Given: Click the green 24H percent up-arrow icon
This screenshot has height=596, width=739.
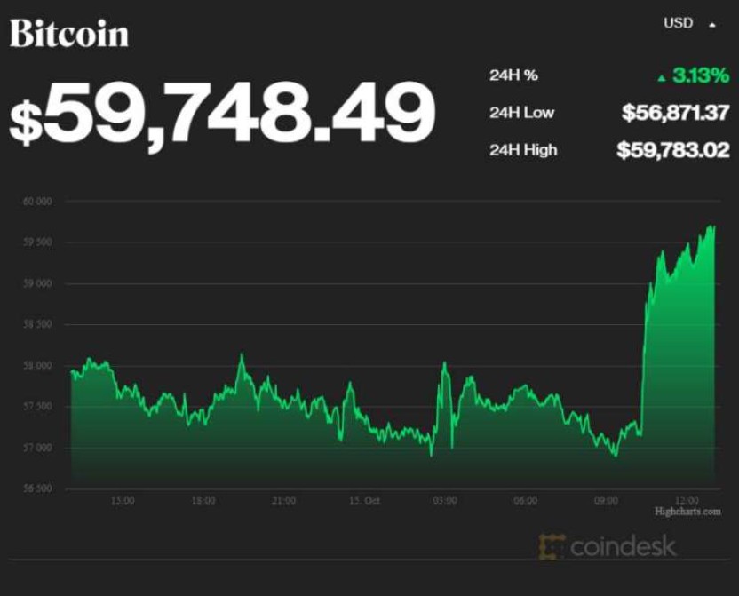Looking at the screenshot, I should click(x=661, y=78).
